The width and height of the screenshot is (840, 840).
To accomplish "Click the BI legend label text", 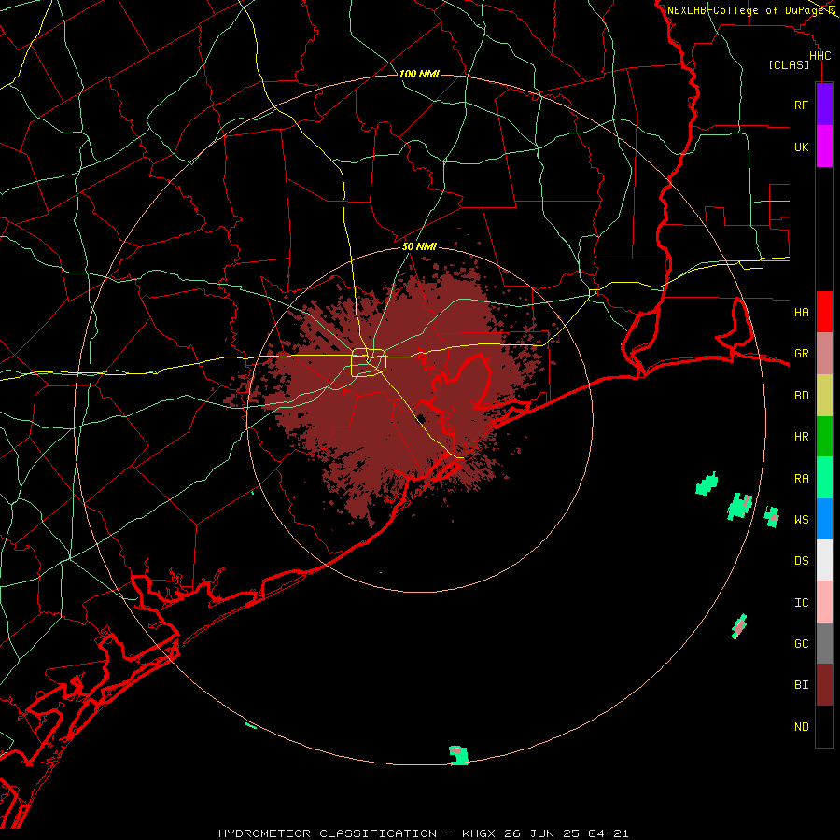I will click(x=801, y=685).
